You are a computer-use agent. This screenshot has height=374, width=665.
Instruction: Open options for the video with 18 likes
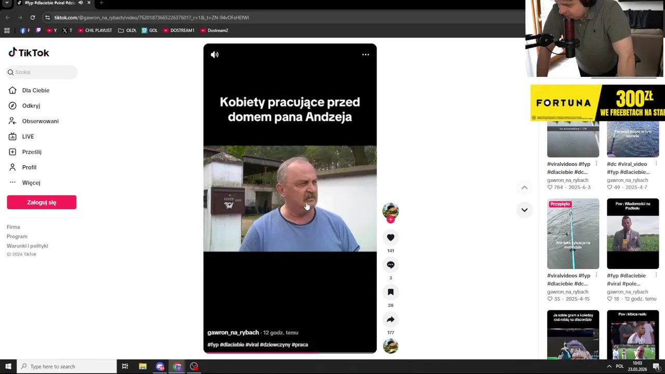tap(656, 276)
